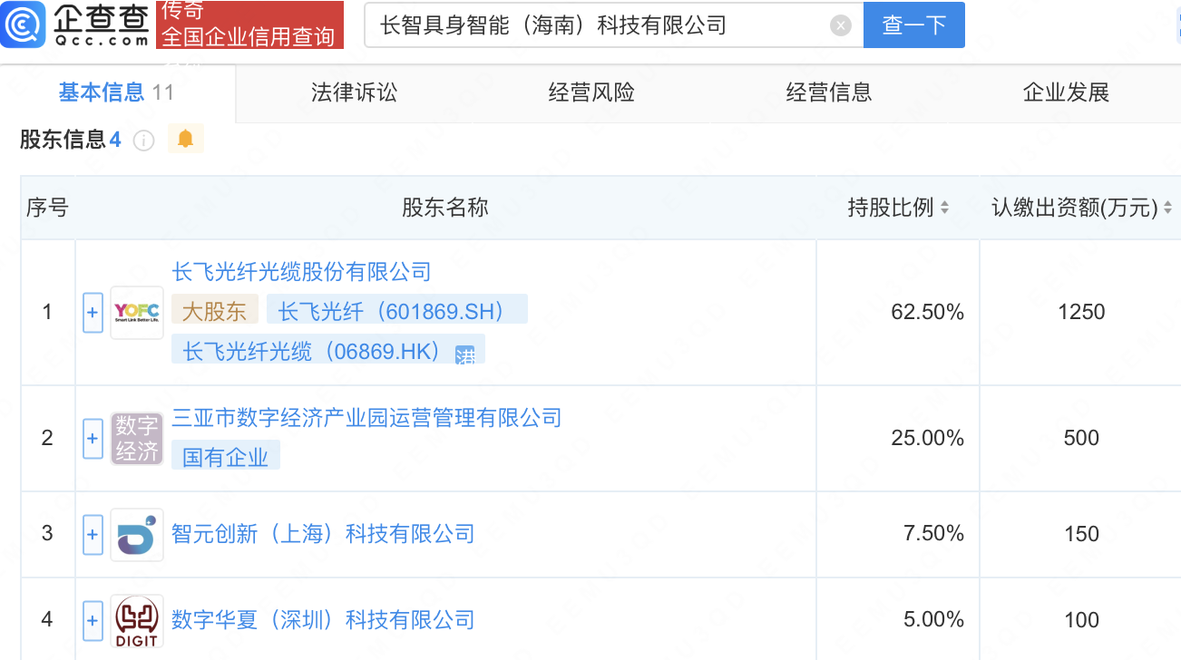
Task: Open the 经营风险 tab
Action: coord(591,92)
